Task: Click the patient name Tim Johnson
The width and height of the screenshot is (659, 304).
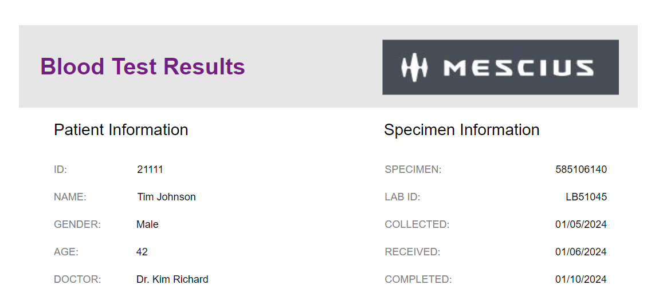Action: [x=166, y=197]
